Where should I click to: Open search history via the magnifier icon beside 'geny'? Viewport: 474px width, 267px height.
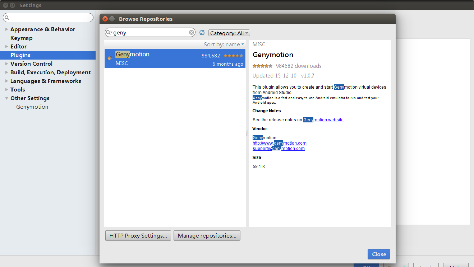[109, 33]
